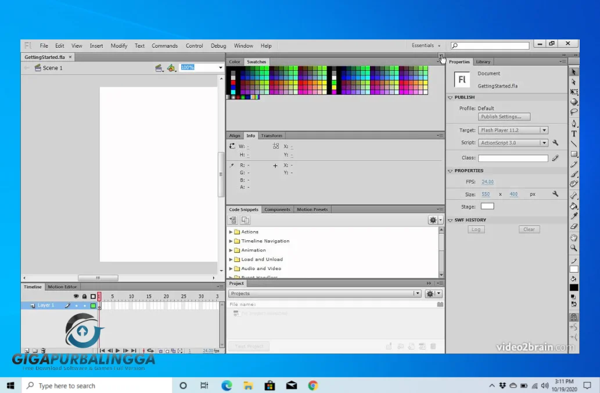Toggle Snap to Objects magnet
This screenshot has height=393, width=600.
574,317
